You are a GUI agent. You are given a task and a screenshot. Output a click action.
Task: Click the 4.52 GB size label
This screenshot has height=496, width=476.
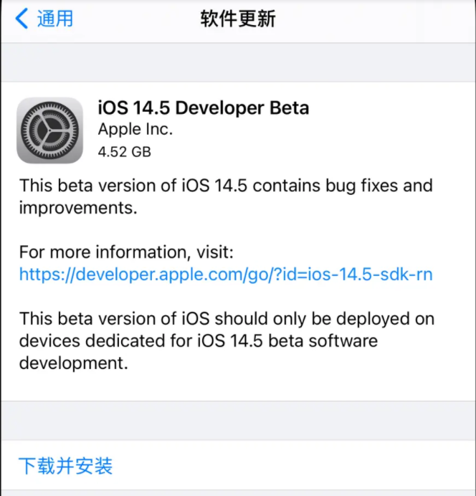tap(124, 152)
